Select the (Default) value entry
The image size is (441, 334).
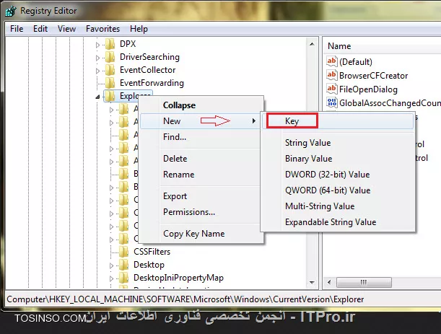point(356,62)
